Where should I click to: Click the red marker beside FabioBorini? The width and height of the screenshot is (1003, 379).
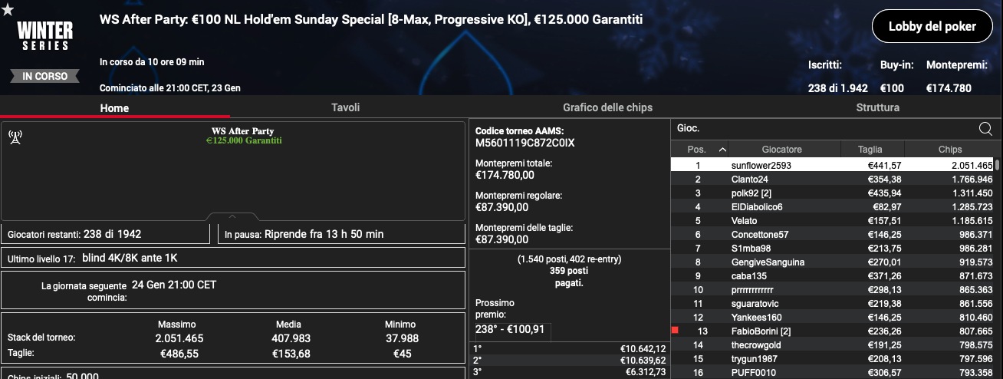[675, 331]
